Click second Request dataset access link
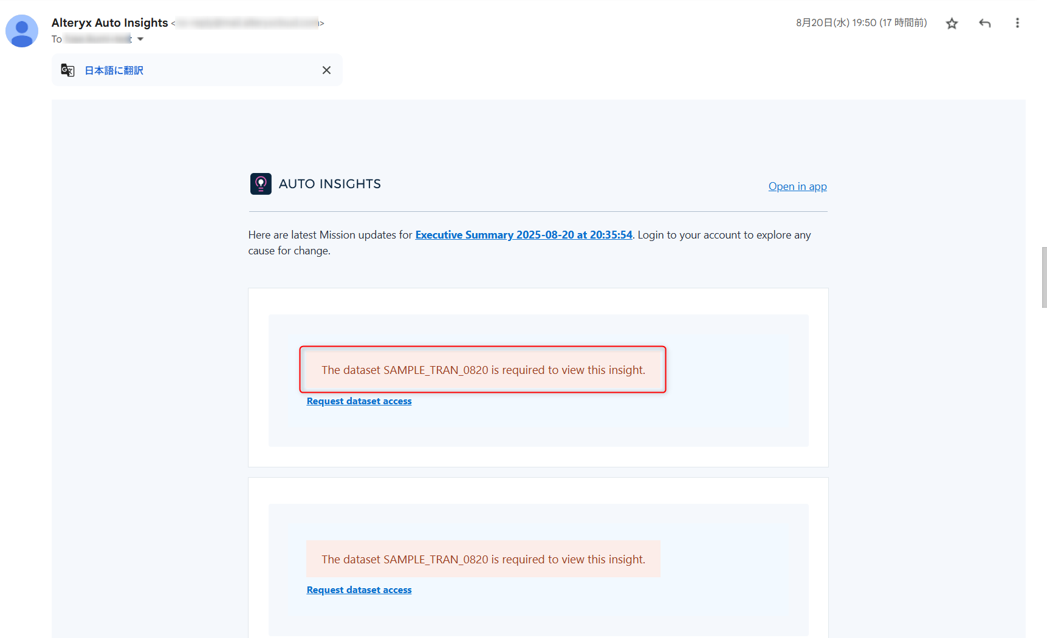1047x638 pixels. (359, 590)
